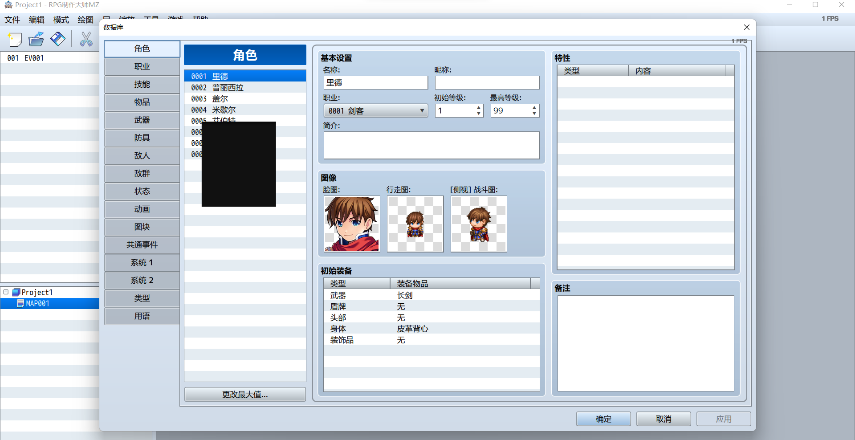
Task: Decrease 最高等级 with down arrow
Action: [534, 114]
